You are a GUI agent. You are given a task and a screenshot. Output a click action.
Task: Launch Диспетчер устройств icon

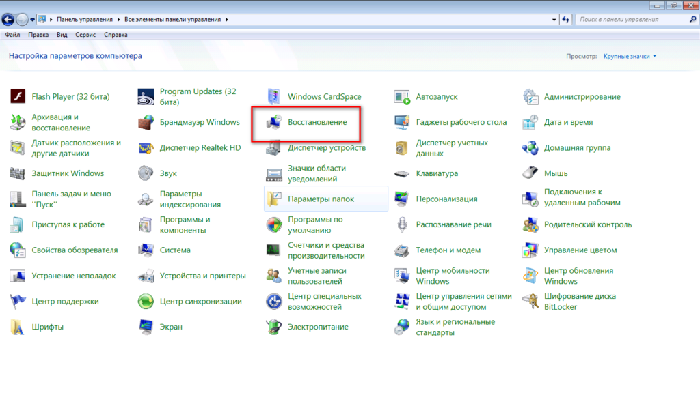[273, 148]
